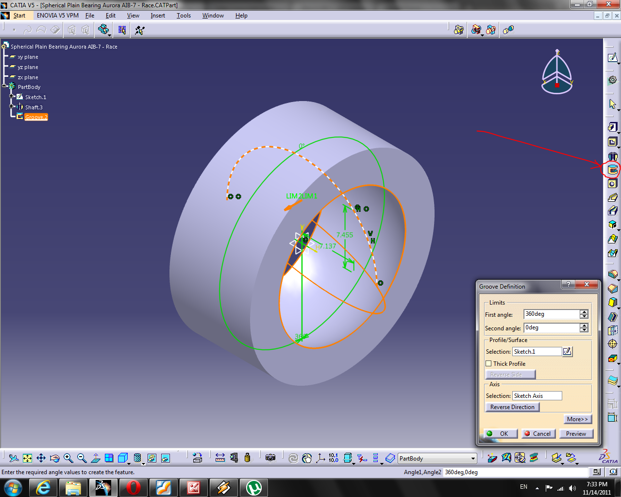This screenshot has height=497, width=621.
Task: Click the uTorrent taskbar icon
Action: point(254,487)
